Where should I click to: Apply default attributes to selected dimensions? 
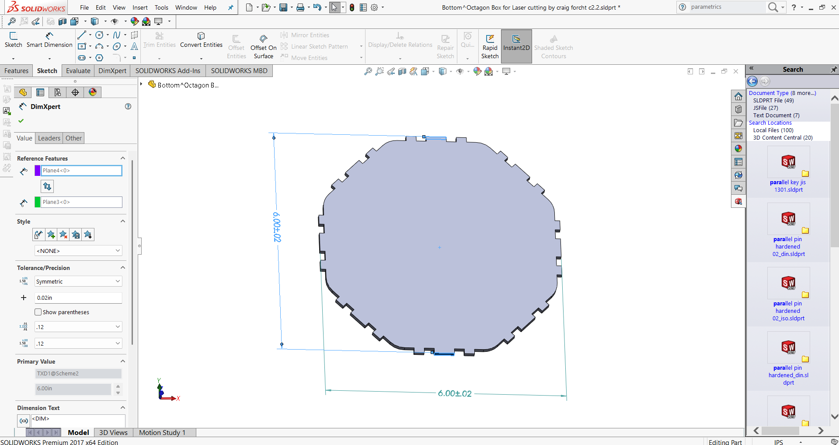(38, 235)
